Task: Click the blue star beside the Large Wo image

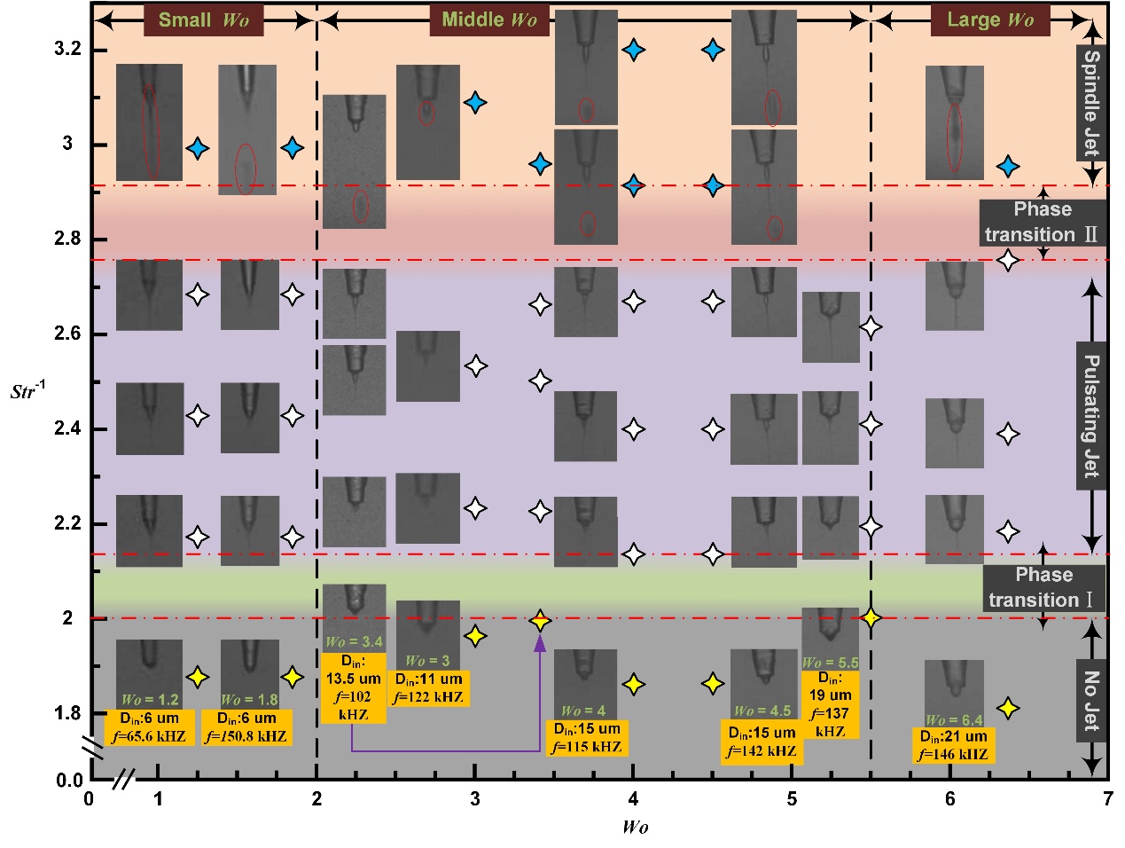Action: tap(1007, 166)
